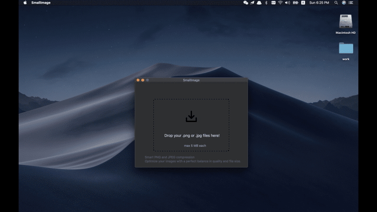The width and height of the screenshot is (377, 212).
Task: Click the download arrow icon in drop zone
Action: point(191,116)
